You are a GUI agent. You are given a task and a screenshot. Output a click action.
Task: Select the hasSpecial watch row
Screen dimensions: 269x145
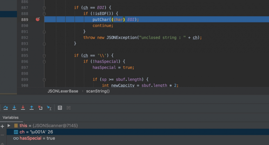(137, 138)
